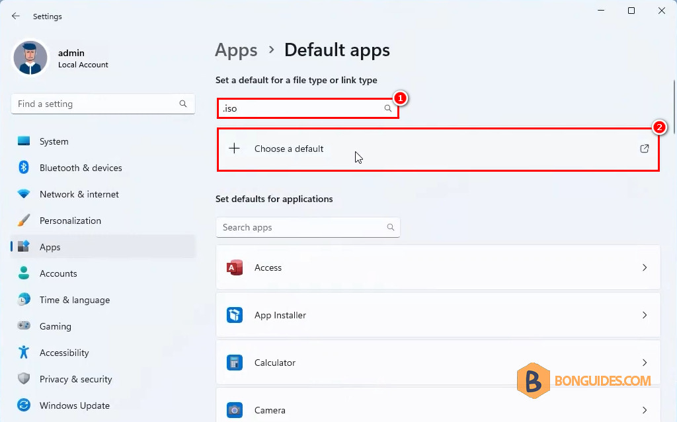The width and height of the screenshot is (677, 422).
Task: Click Local Account text under admin
Action: pos(83,65)
